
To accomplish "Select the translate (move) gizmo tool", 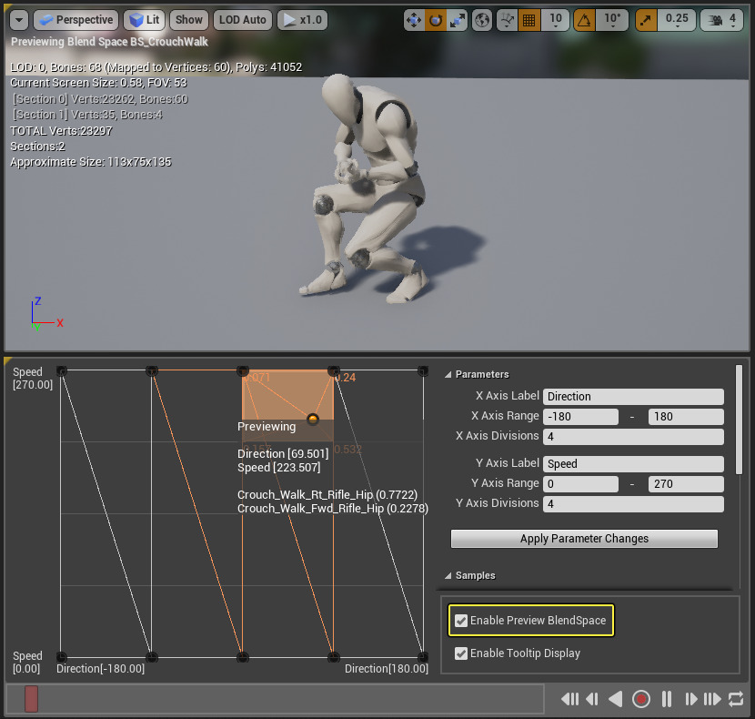I will point(415,20).
